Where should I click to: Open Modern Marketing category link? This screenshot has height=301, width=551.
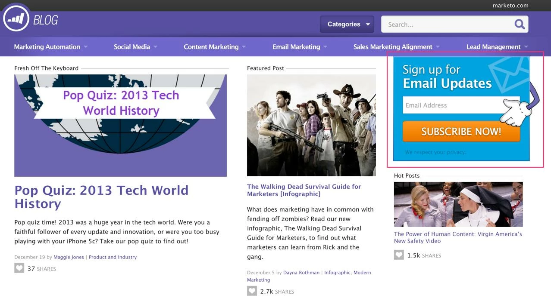point(309,276)
